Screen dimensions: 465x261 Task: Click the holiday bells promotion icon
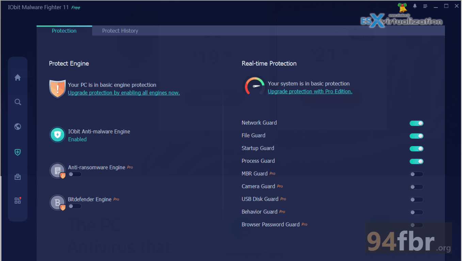[x=402, y=7]
